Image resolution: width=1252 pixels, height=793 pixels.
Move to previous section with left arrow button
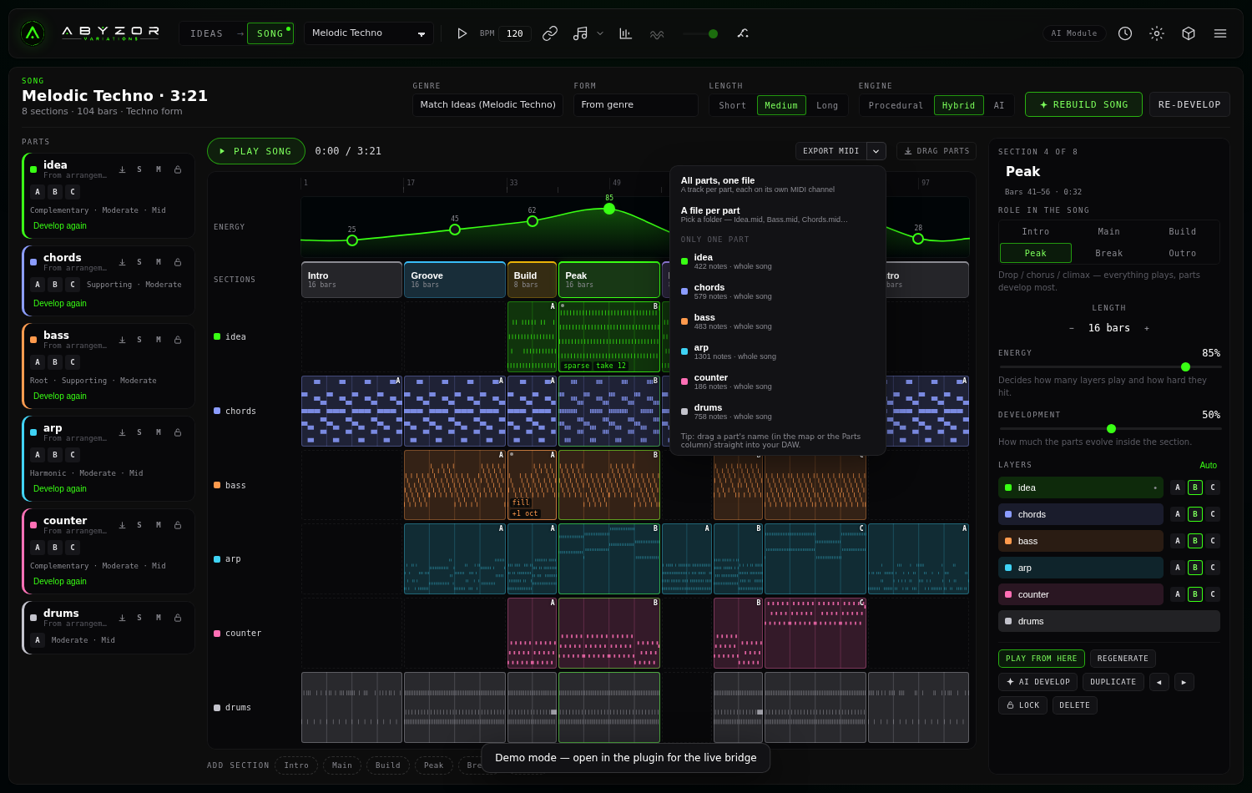1159,682
